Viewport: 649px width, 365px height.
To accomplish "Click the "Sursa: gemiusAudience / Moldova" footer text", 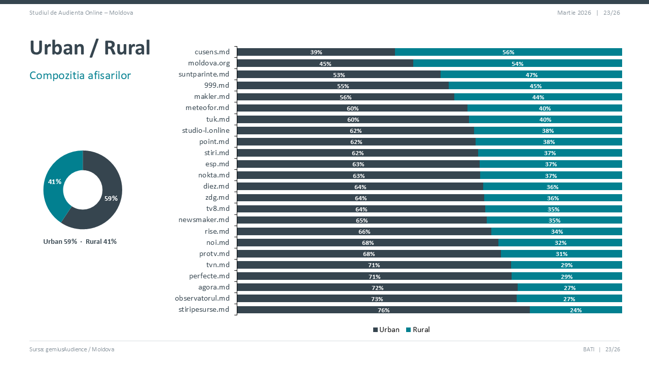I will click(71, 349).
